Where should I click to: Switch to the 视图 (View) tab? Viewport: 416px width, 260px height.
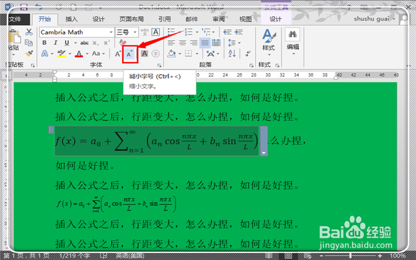coord(245,19)
